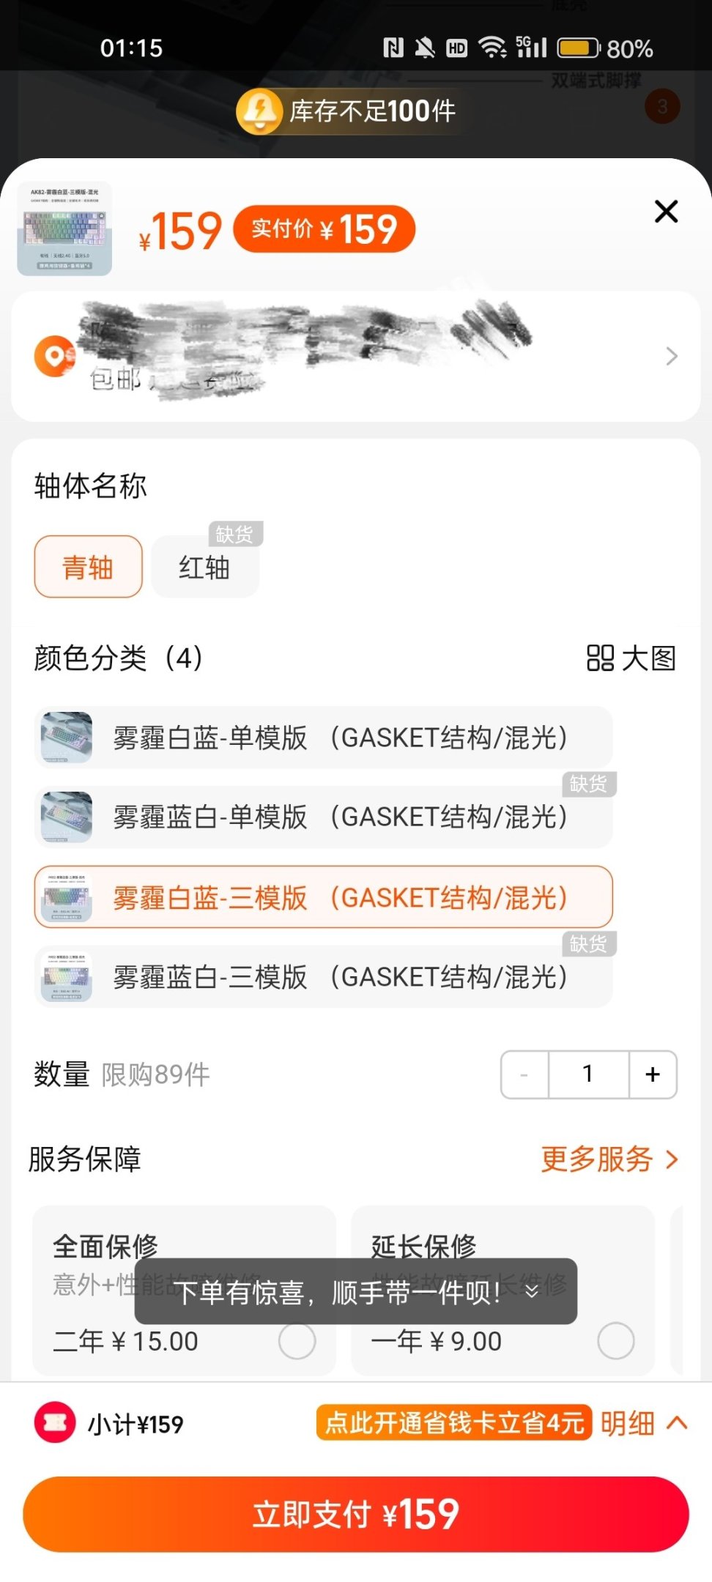712x1582 pixels.
Task: Select the one-year extended warranty radio
Action: click(x=615, y=1340)
